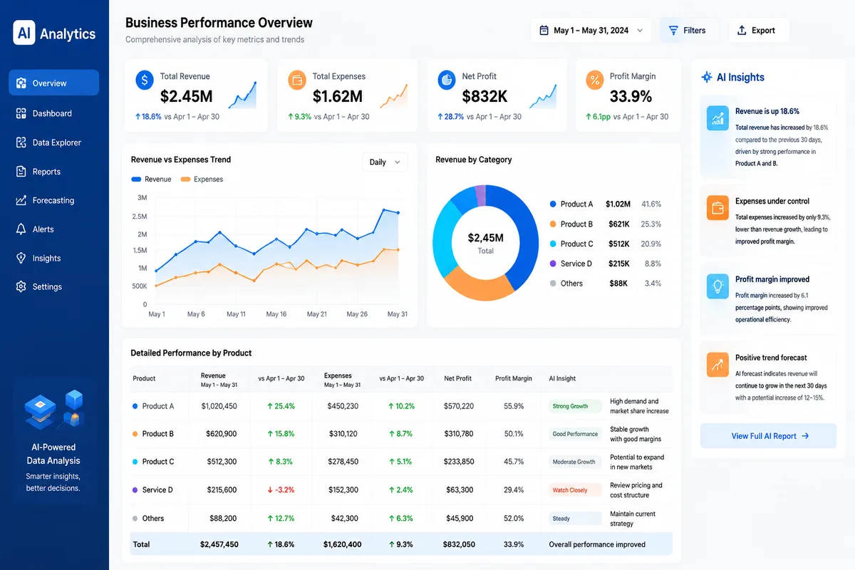
Task: Click the Export button
Action: click(x=759, y=31)
